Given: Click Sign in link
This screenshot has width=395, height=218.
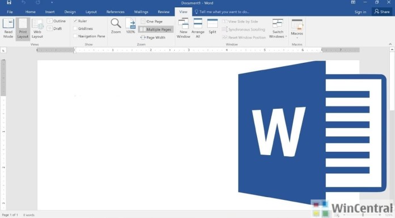Looking at the screenshot, I should [x=360, y=12].
